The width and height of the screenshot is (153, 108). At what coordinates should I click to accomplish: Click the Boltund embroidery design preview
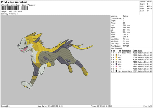(x=55, y=60)
